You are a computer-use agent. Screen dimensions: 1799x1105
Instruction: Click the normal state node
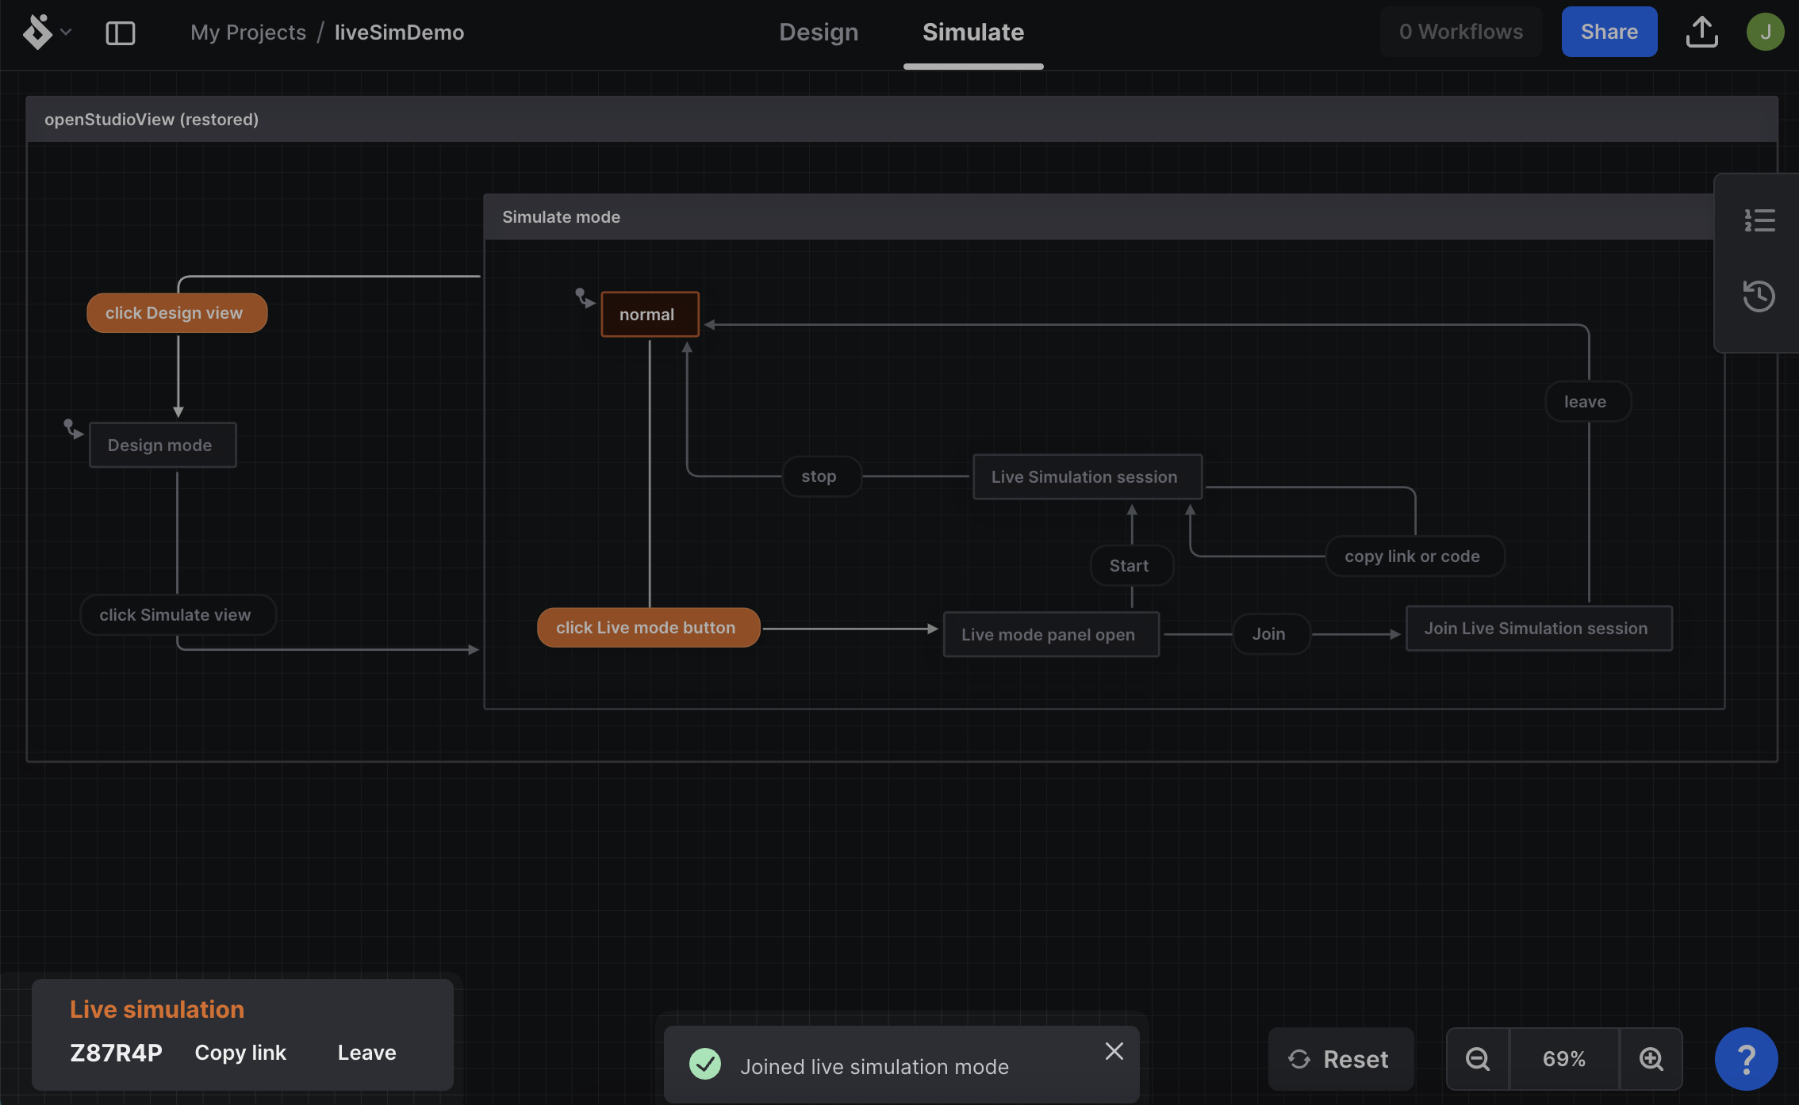649,314
